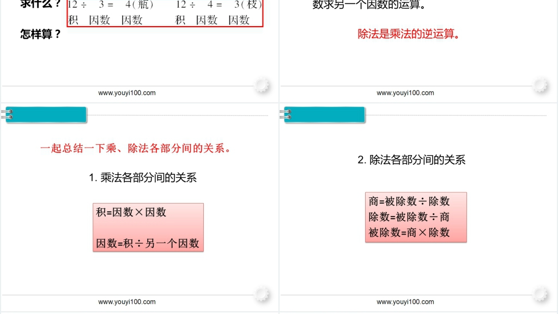Click the gear icon on the division relations slide
The width and height of the screenshot is (558, 314).
[541, 294]
